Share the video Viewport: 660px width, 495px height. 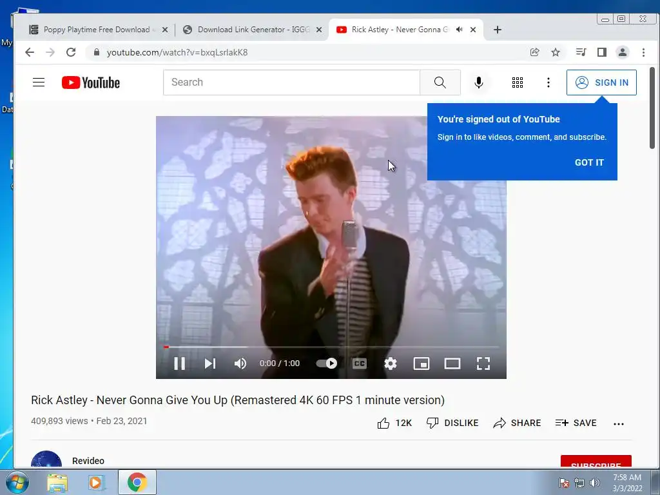pyautogui.click(x=517, y=423)
